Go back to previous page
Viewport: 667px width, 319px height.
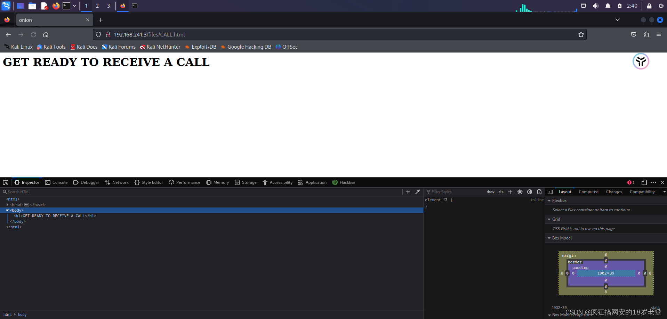coord(8,34)
